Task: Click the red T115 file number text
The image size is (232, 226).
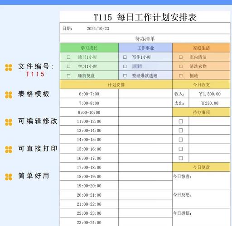Action: (35, 74)
